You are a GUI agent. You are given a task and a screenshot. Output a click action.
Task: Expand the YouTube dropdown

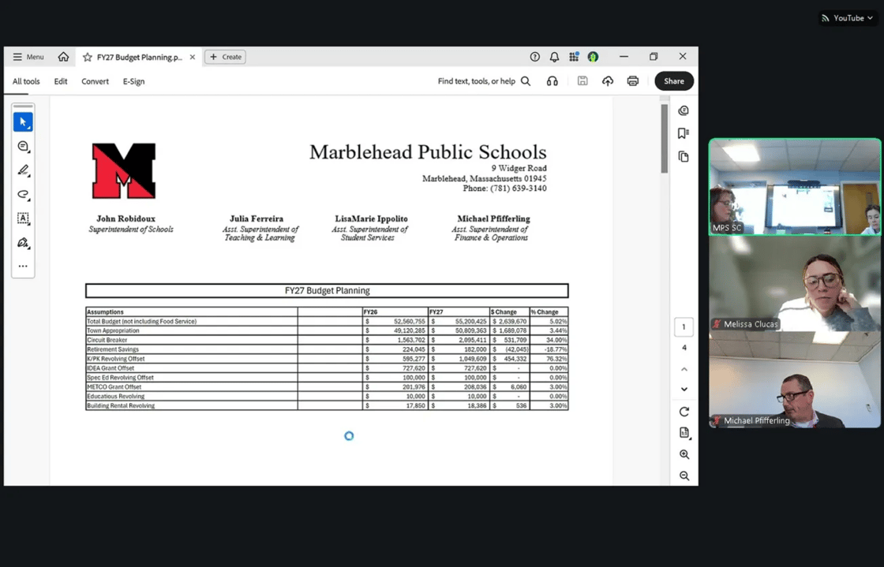[848, 18]
